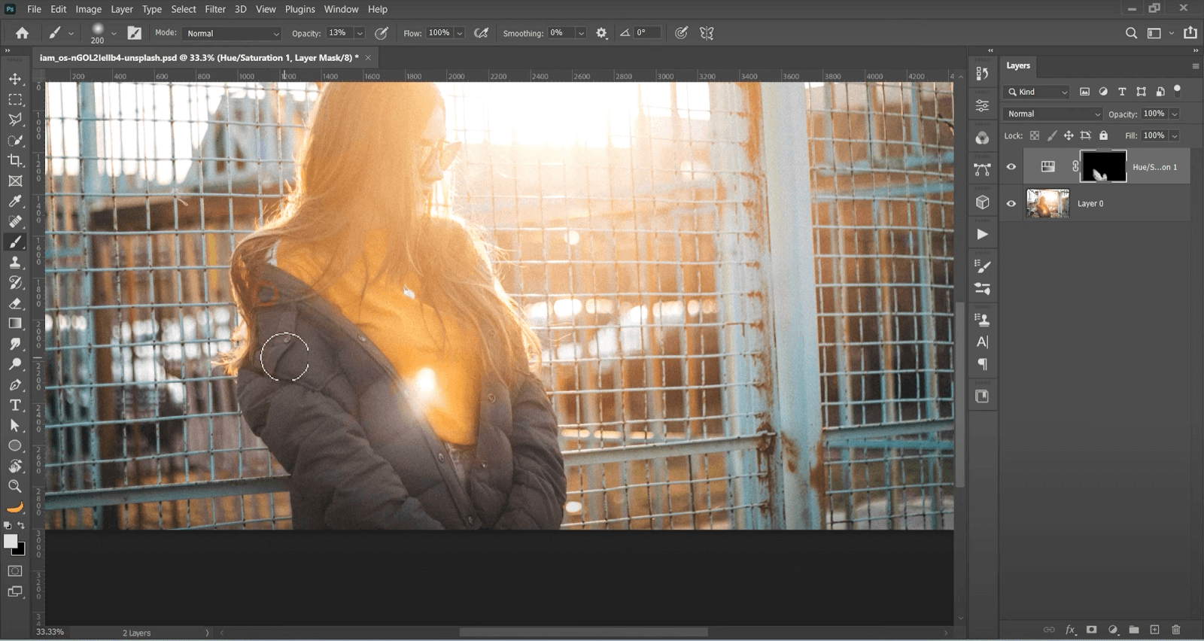Switch to the Layers panel tab
Screen dimensions: 1204x641
point(1018,65)
